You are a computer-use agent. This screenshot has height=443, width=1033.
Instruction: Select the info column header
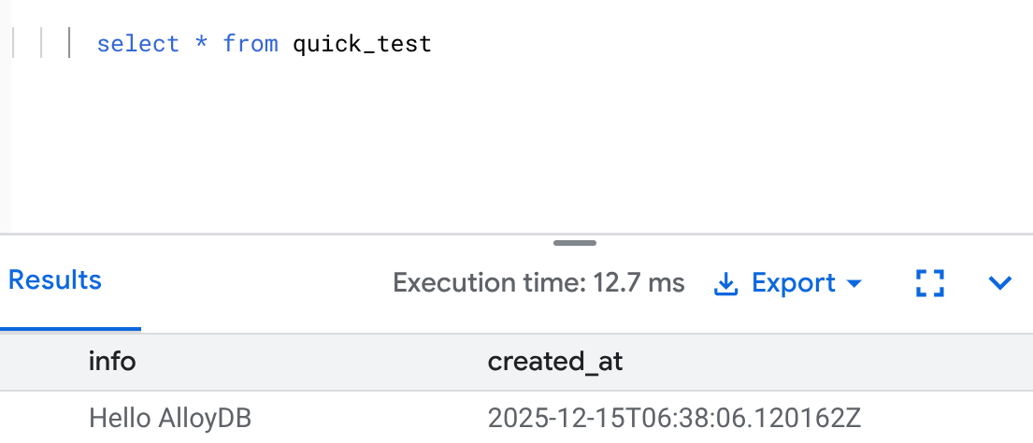[112, 362]
